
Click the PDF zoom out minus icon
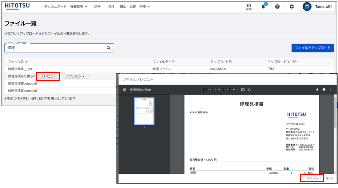[219, 90]
